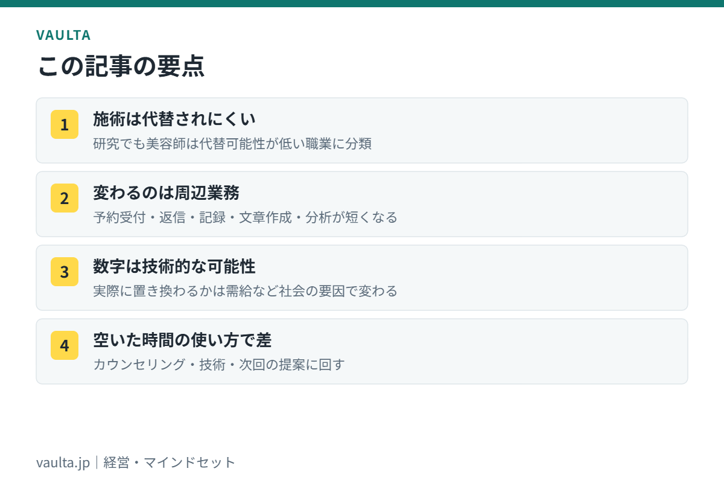Image resolution: width=724 pixels, height=483 pixels.
Task: Click the heading この記事の要点
Action: pyautogui.click(x=121, y=66)
